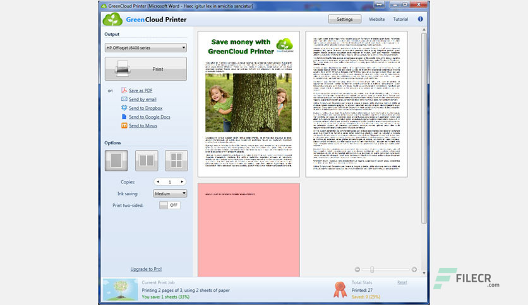Image resolution: width=528 pixels, height=305 pixels.
Task: Click the Send to Google Docs link
Action: [x=150, y=117]
